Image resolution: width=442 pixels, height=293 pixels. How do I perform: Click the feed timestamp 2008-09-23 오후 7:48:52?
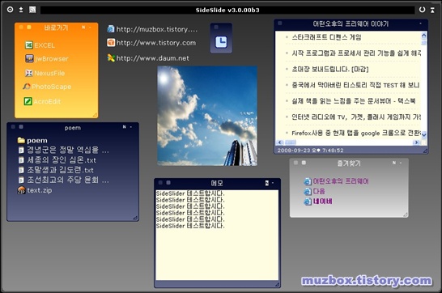click(x=310, y=151)
